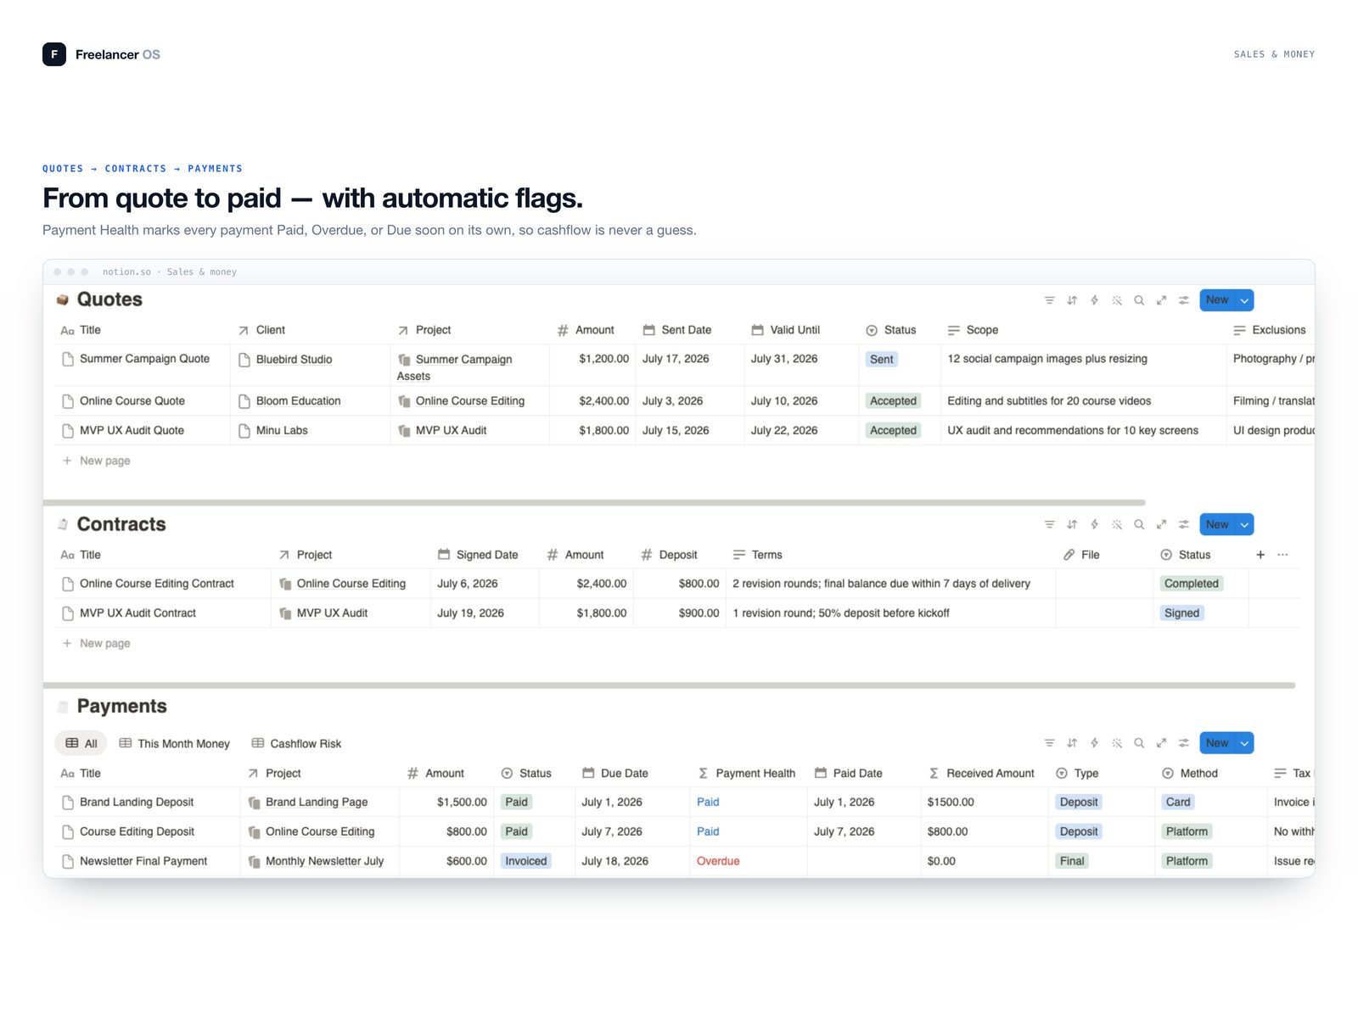1358x1018 pixels.
Task: Open Contracts settings sliders icon
Action: pyautogui.click(x=1184, y=524)
